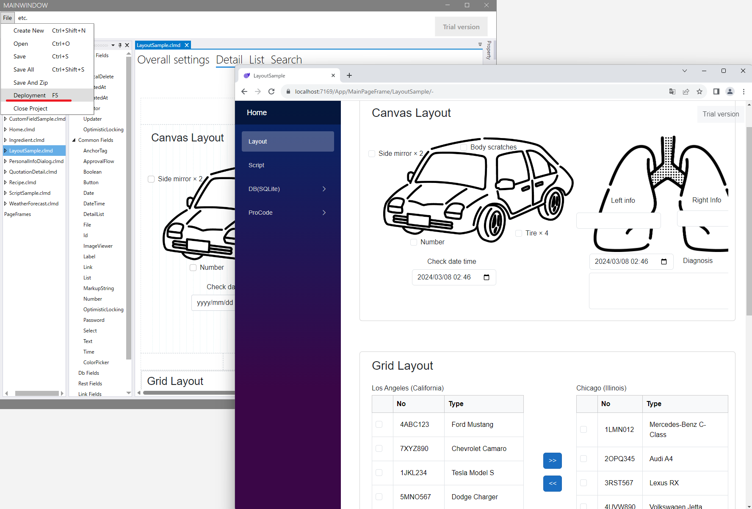Switch to the Search tab

click(286, 59)
